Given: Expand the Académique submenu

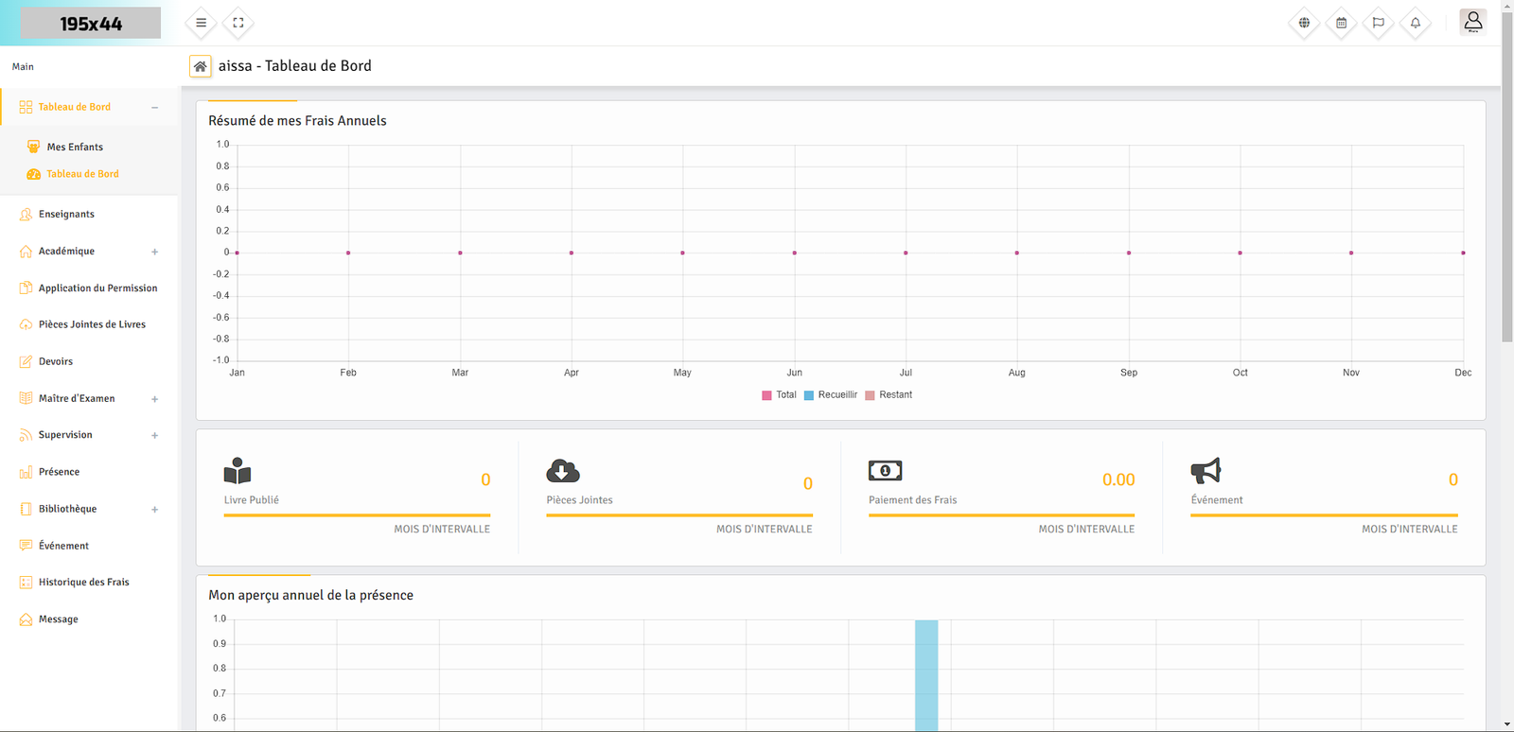Looking at the screenshot, I should coord(154,252).
